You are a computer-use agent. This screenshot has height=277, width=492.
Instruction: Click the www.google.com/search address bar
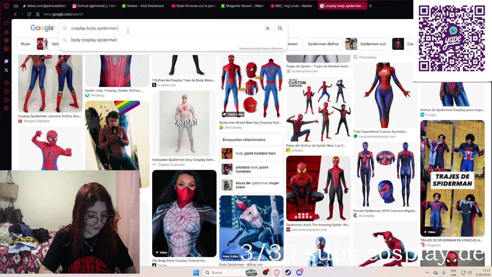pyautogui.click(x=63, y=14)
